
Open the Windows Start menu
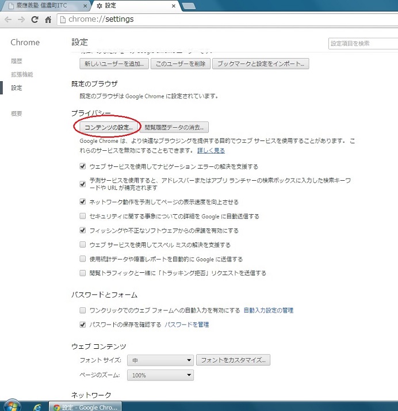[x=10, y=406]
